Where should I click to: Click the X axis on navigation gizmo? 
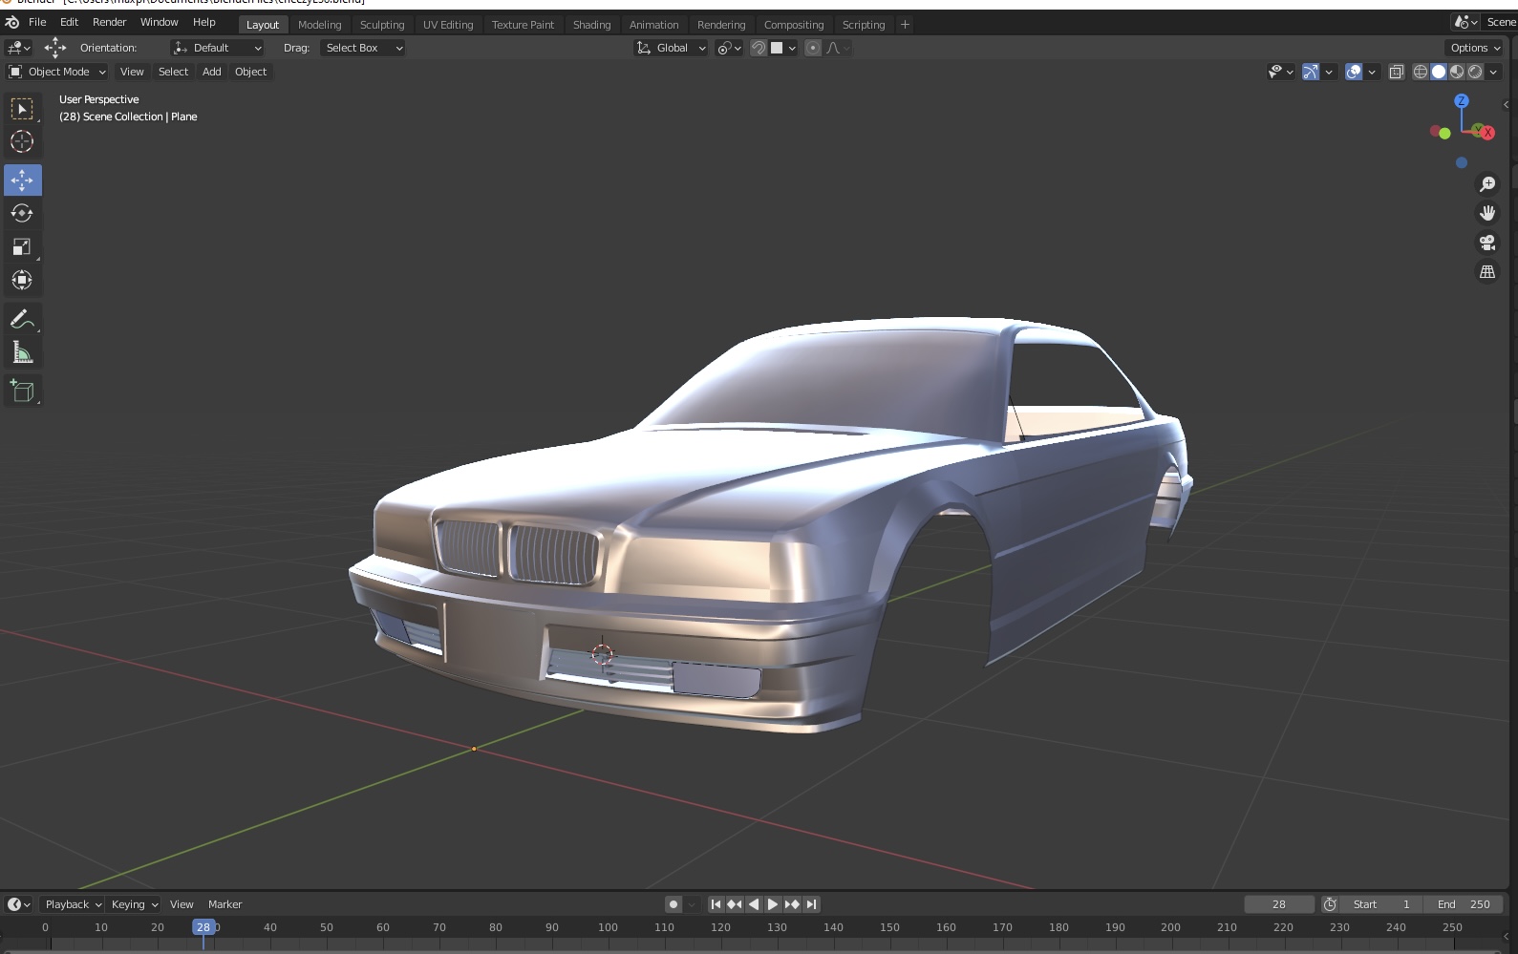click(x=1487, y=133)
